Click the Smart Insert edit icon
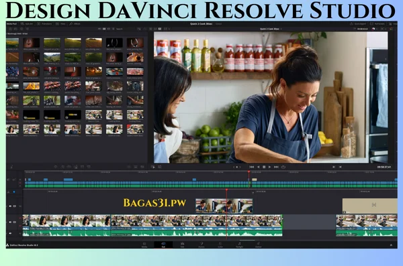 [55, 167]
